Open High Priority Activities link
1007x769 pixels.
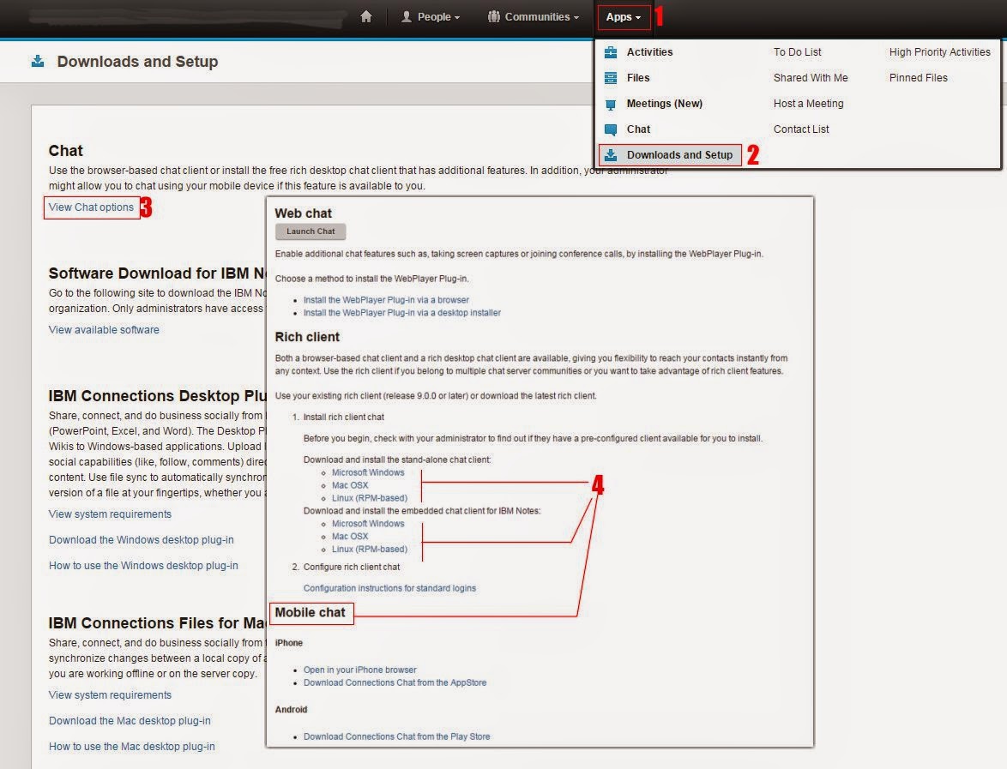[939, 52]
